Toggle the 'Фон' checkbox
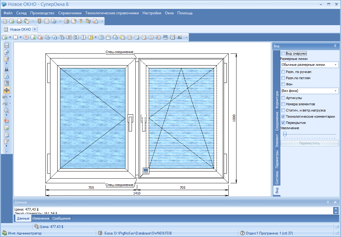The height and width of the screenshot is (237, 341). tap(283, 84)
